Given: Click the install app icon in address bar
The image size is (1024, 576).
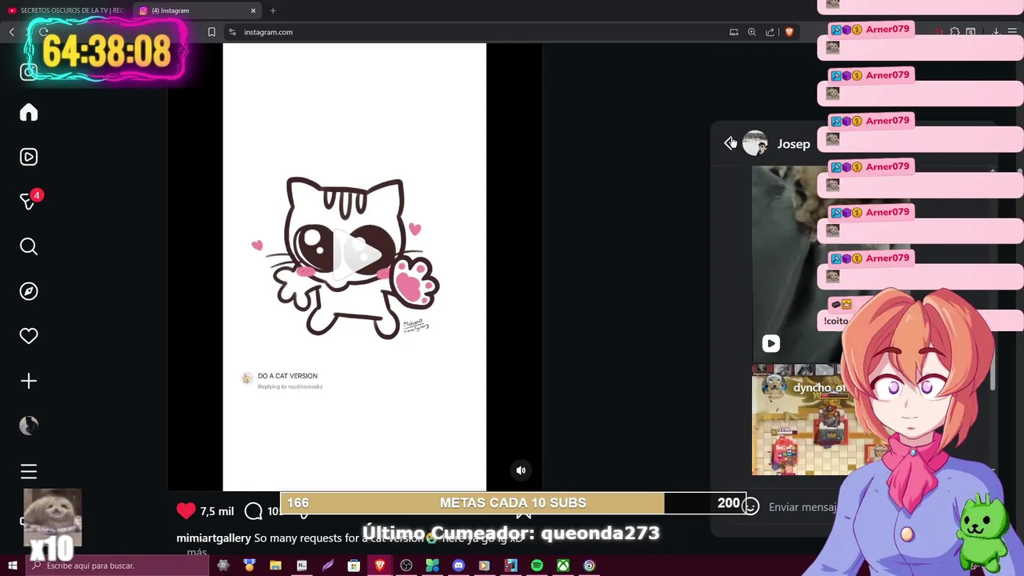Looking at the screenshot, I should click(x=734, y=32).
